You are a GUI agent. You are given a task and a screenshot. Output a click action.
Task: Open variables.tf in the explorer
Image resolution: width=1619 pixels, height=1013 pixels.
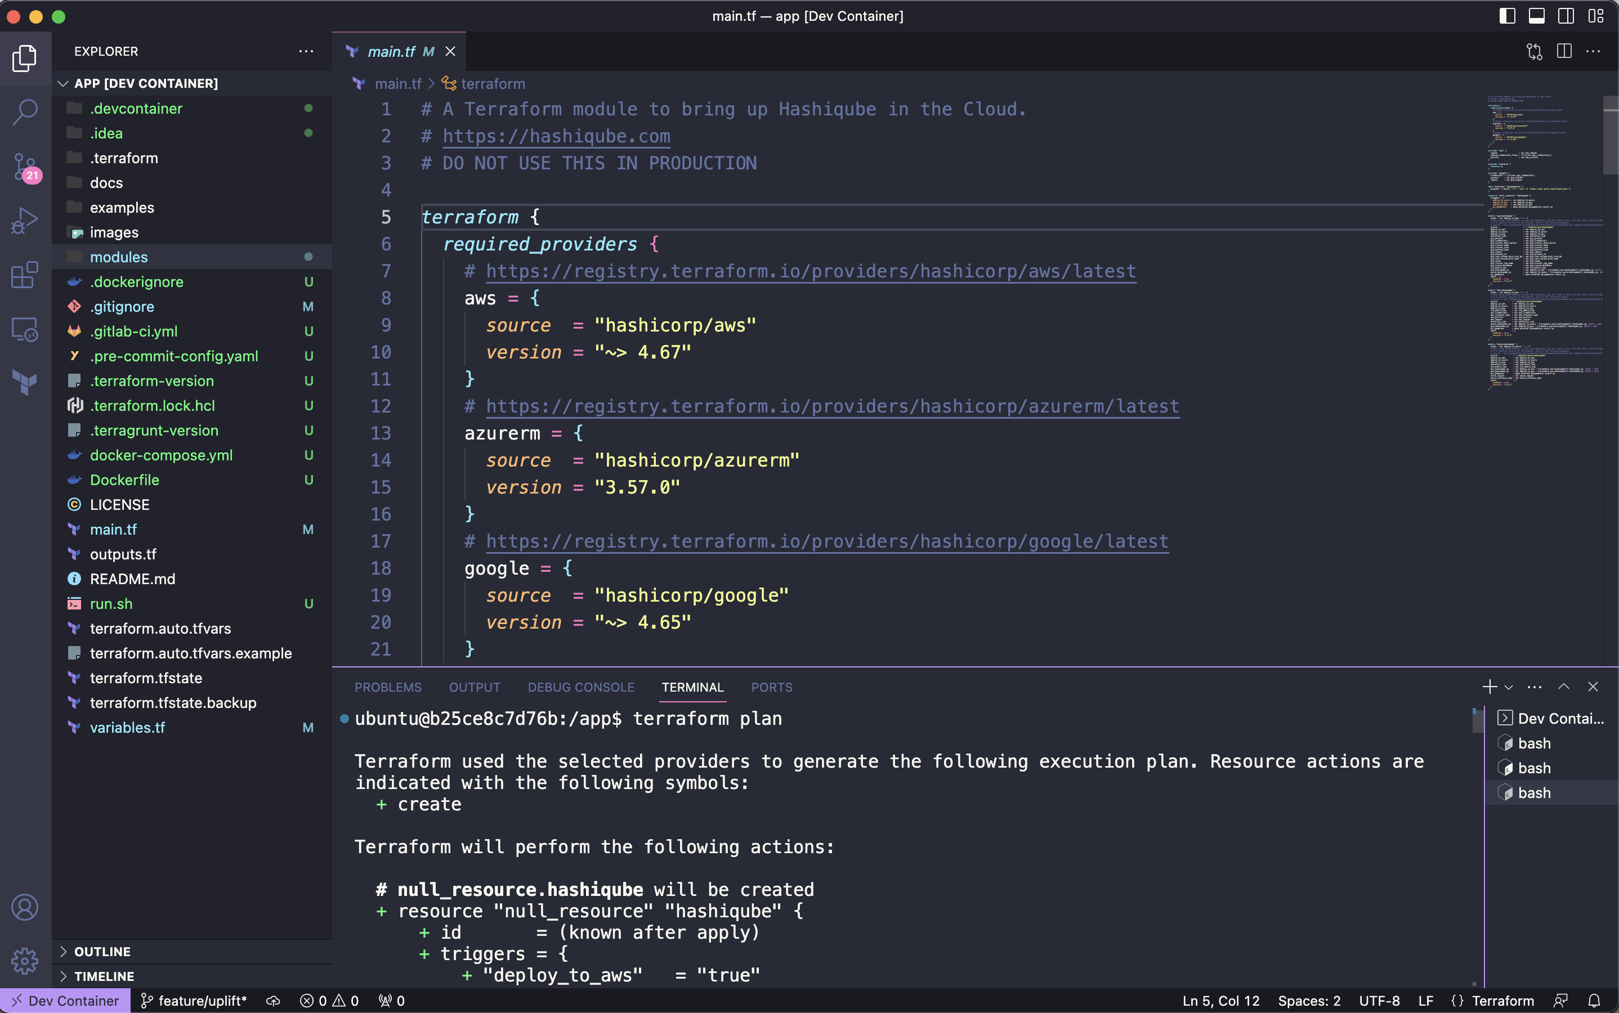pos(191,728)
